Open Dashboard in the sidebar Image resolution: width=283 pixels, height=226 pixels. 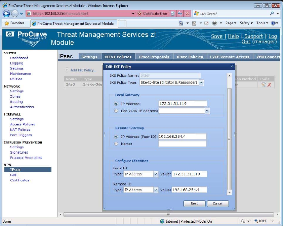click(19, 58)
